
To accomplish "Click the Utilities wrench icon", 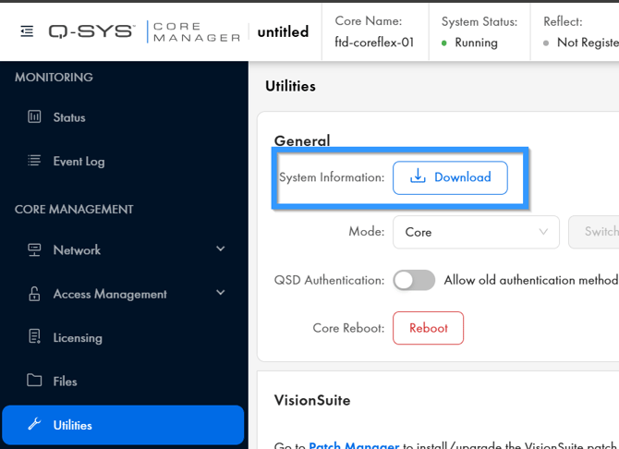I will (34, 424).
